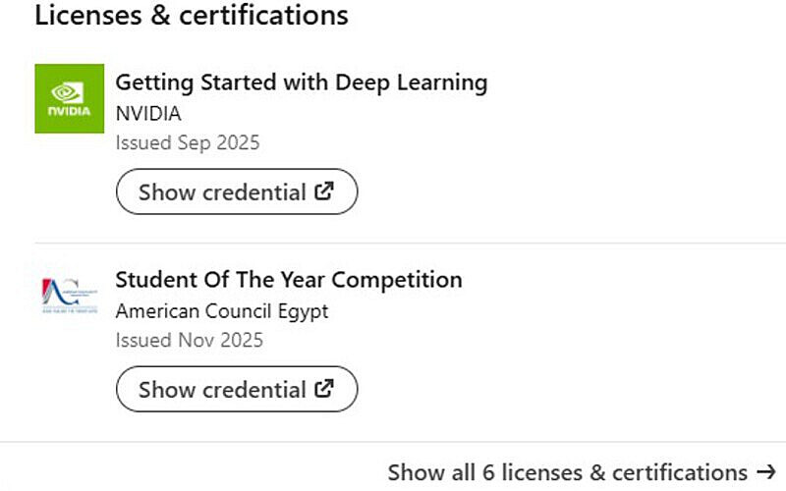Click external-link icon on Student competition credential
Viewport: 786px width, 491px height.
click(324, 389)
